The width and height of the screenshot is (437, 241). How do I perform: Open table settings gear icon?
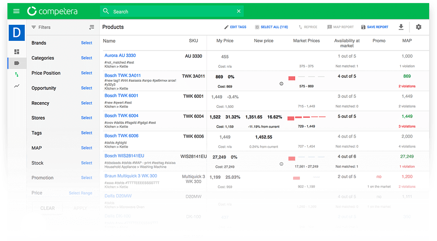[419, 27]
